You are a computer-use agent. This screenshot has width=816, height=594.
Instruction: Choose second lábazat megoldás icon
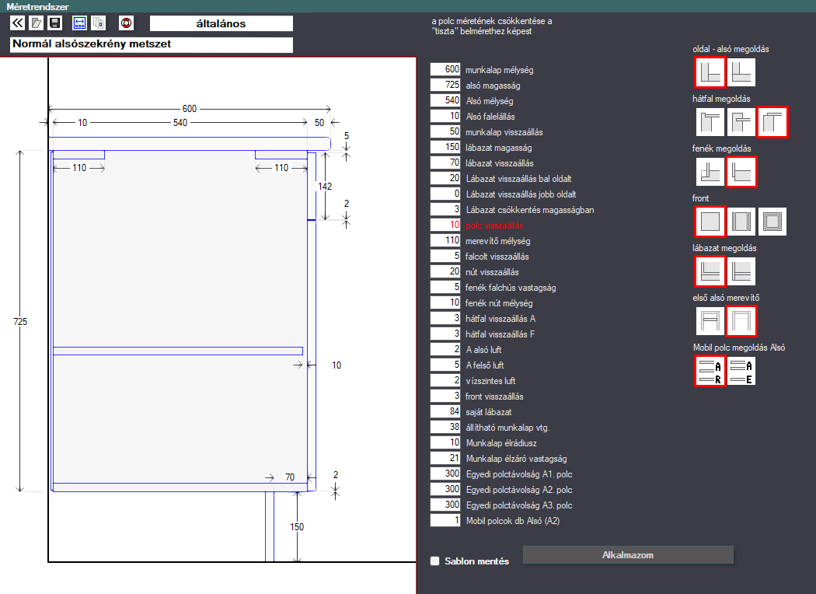pyautogui.click(x=741, y=272)
